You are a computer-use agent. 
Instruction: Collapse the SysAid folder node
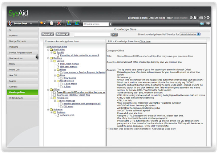pyautogui.click(x=52, y=53)
